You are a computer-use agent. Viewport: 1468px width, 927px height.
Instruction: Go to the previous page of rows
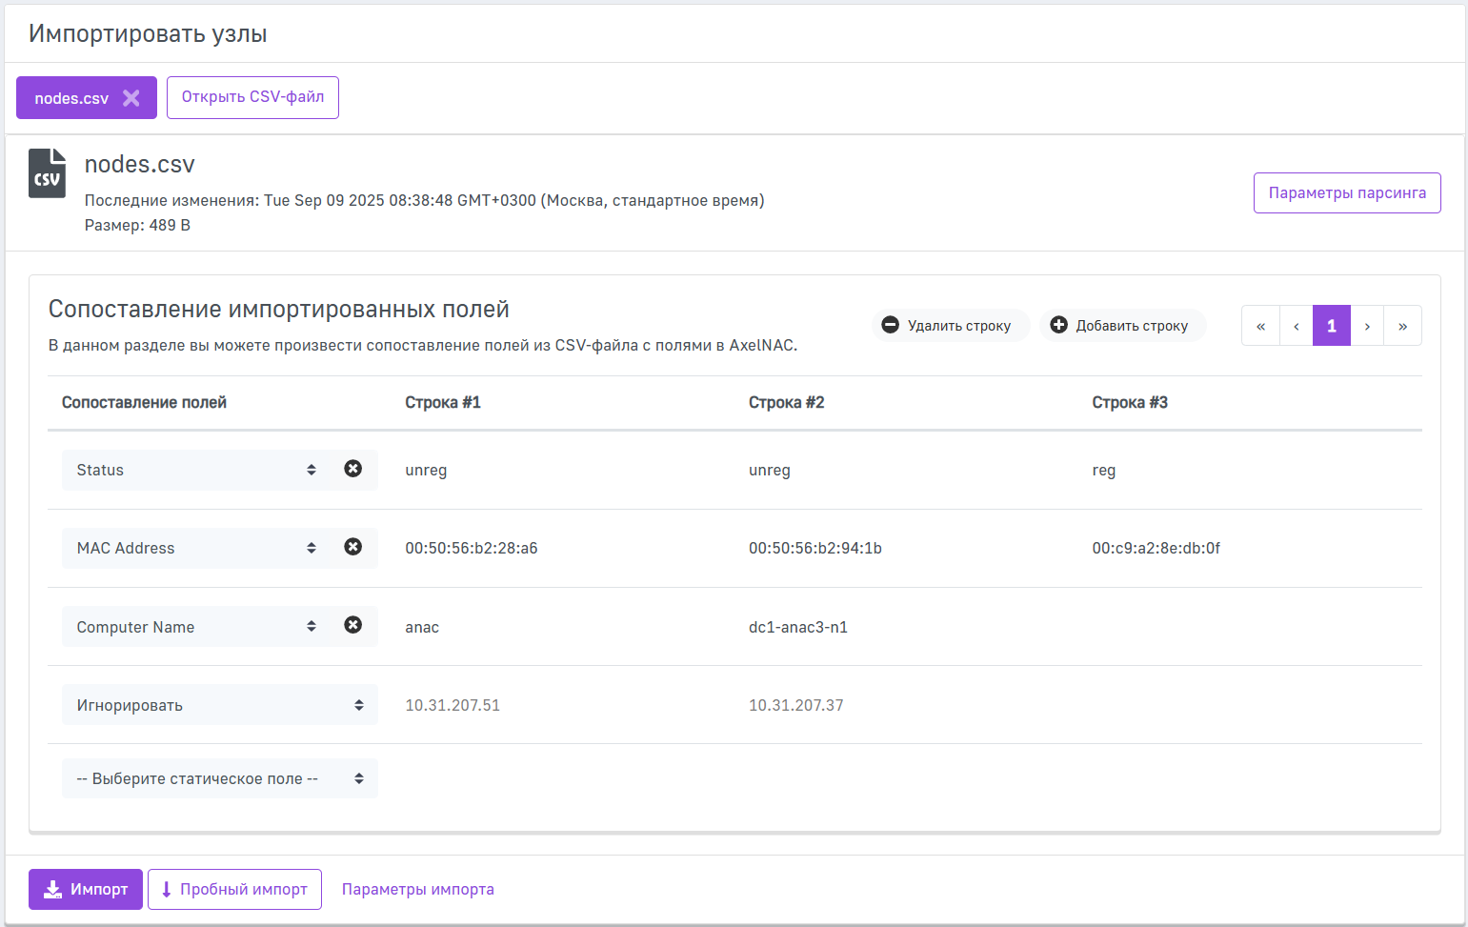(1296, 326)
